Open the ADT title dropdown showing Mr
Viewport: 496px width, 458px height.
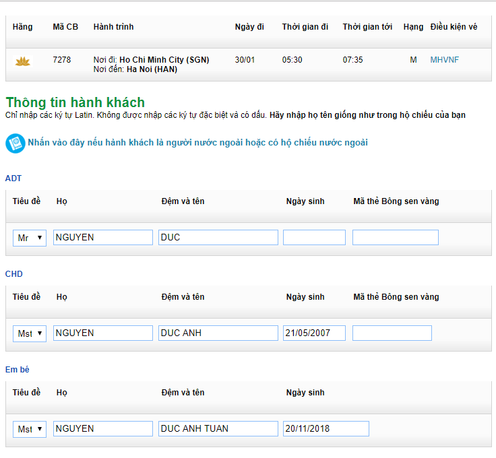[30, 238]
